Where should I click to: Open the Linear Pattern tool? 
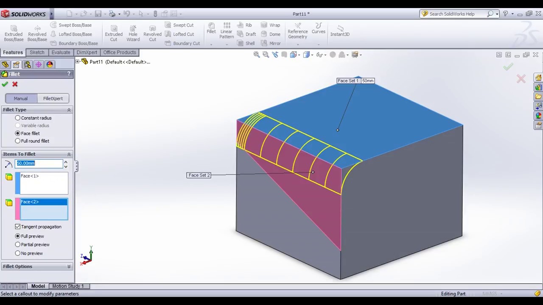[x=227, y=30]
